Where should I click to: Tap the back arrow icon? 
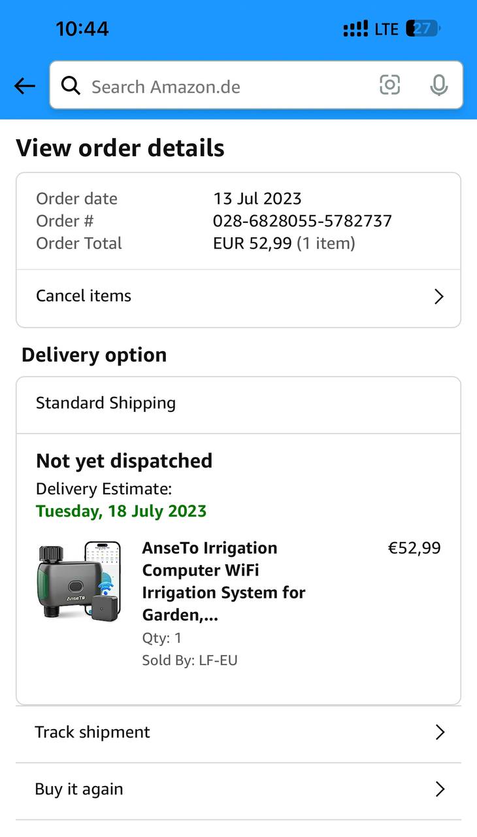pos(24,86)
